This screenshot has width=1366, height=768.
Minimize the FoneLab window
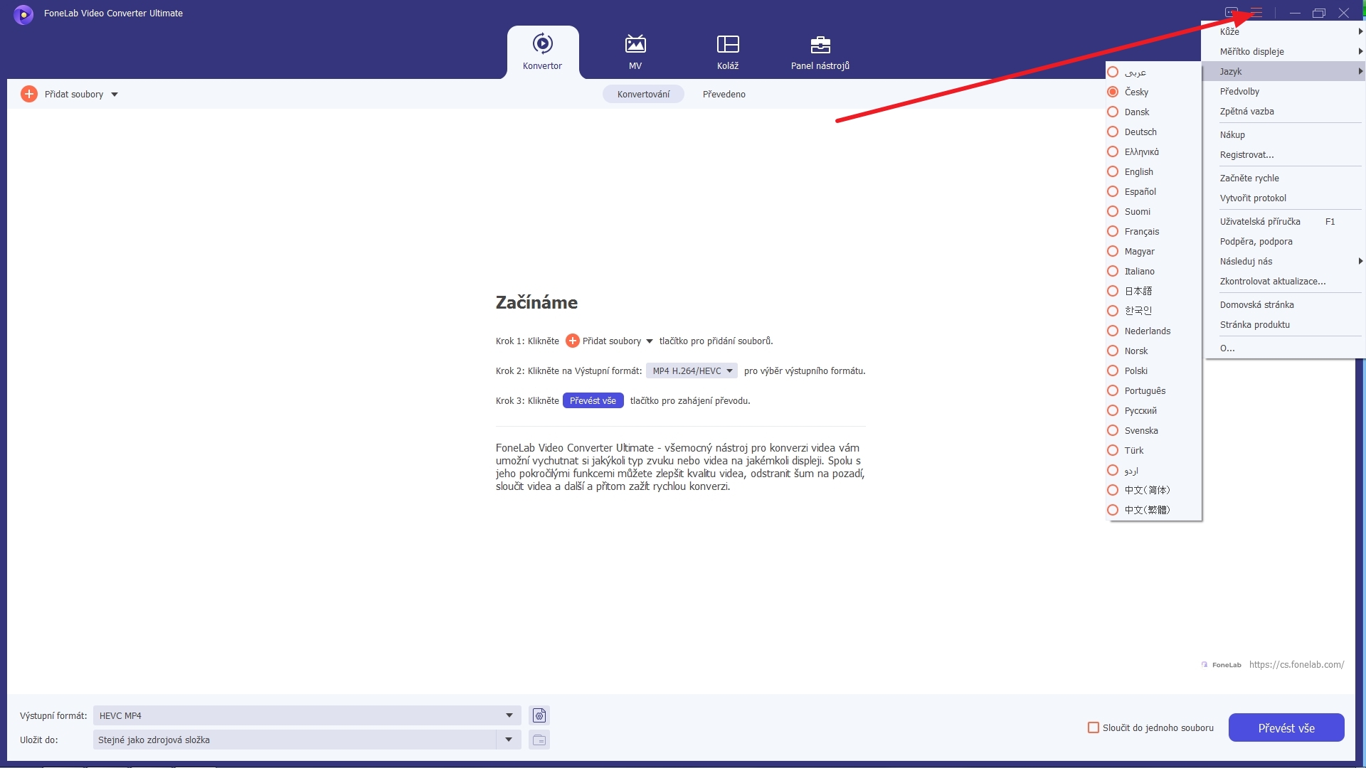[1295, 13]
